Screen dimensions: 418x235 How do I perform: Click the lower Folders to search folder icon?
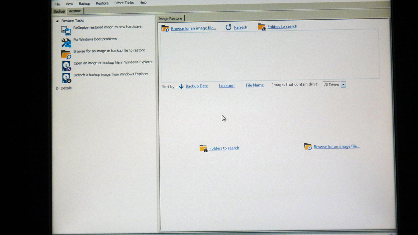tap(203, 149)
